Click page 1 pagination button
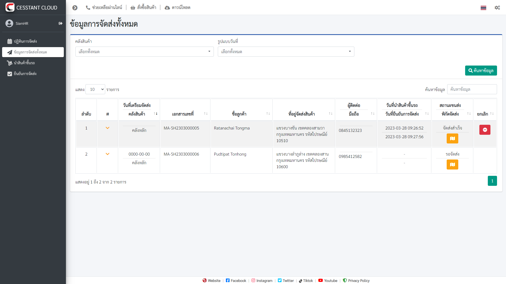Viewport: 506px width, 284px height. point(492,181)
